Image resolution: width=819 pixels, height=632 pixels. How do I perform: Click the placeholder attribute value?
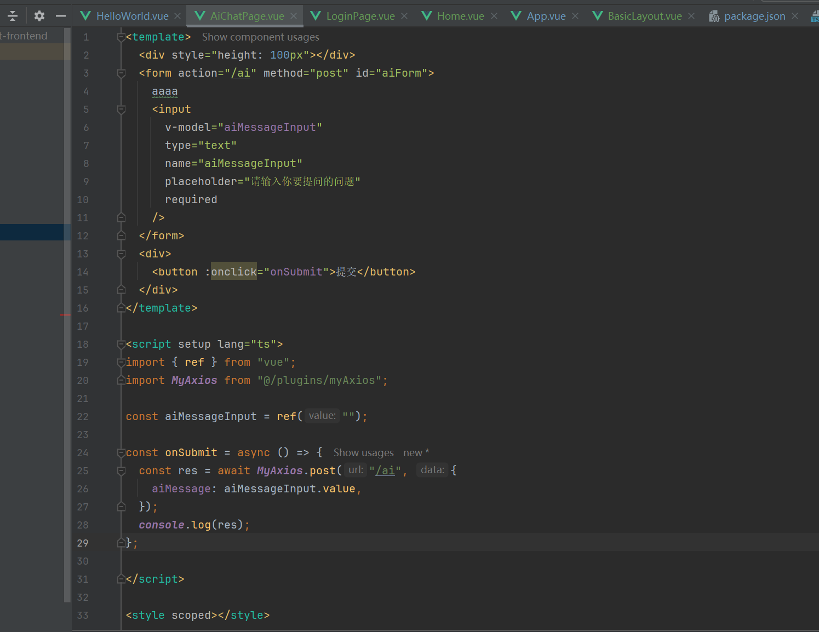coord(302,182)
